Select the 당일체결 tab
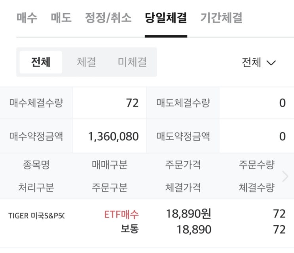Image resolution: width=294 pixels, height=253 pixels. [166, 18]
